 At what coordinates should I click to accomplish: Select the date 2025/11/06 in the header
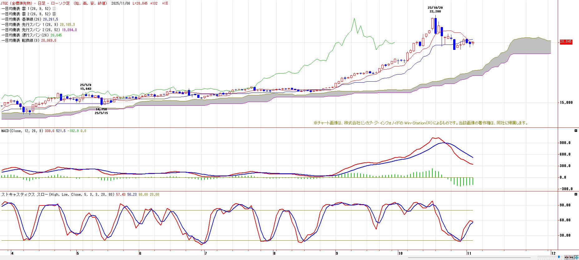click(121, 3)
